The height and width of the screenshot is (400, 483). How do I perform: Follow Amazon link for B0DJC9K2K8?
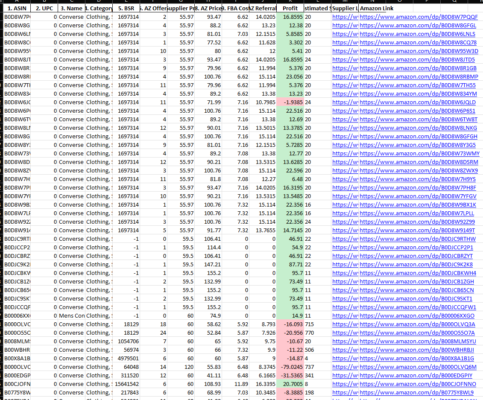click(x=416, y=265)
